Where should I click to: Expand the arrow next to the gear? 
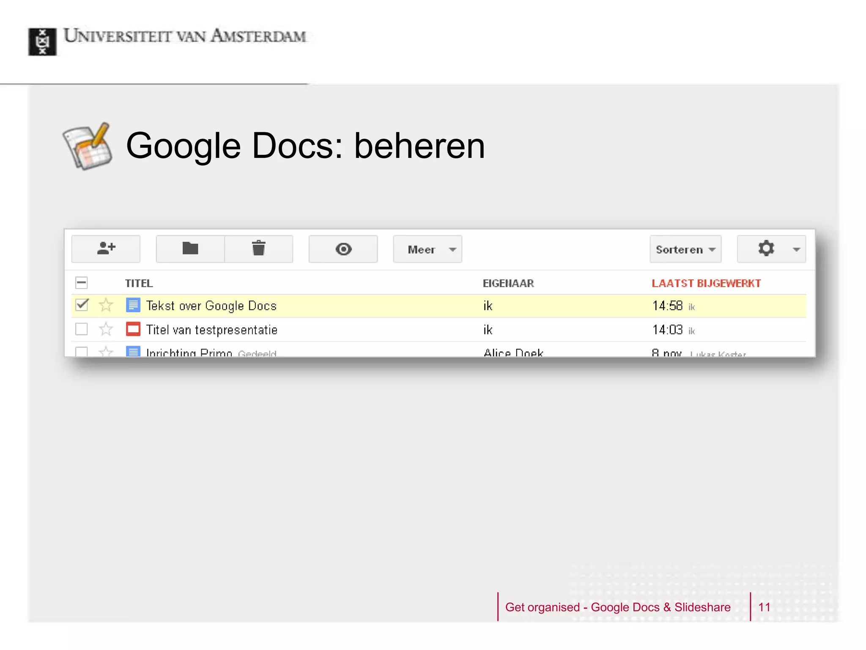796,249
